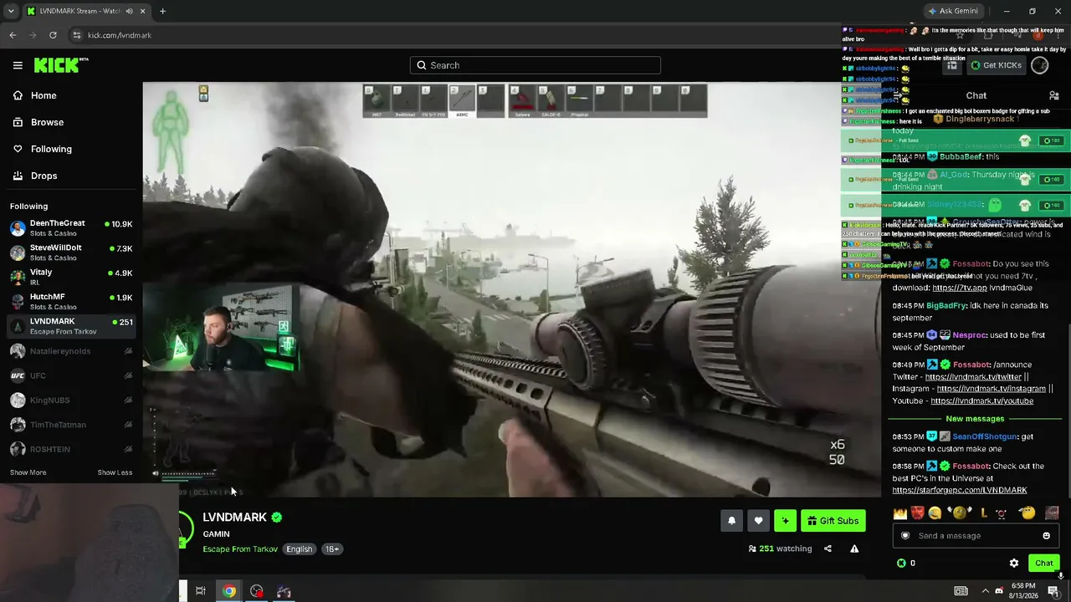Reload the page

coord(53,35)
